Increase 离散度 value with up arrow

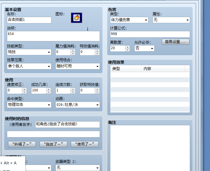tap(127, 47)
